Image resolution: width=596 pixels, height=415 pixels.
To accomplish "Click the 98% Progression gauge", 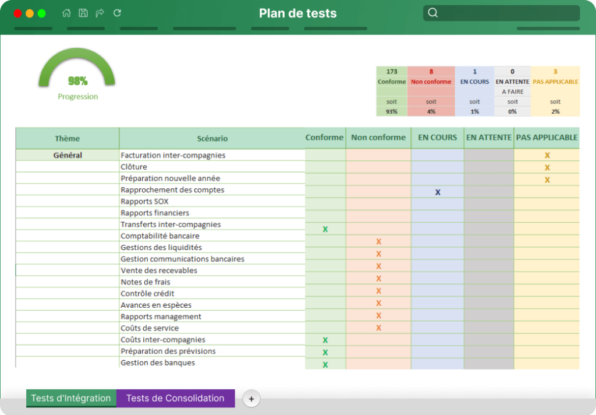I will pyautogui.click(x=77, y=74).
